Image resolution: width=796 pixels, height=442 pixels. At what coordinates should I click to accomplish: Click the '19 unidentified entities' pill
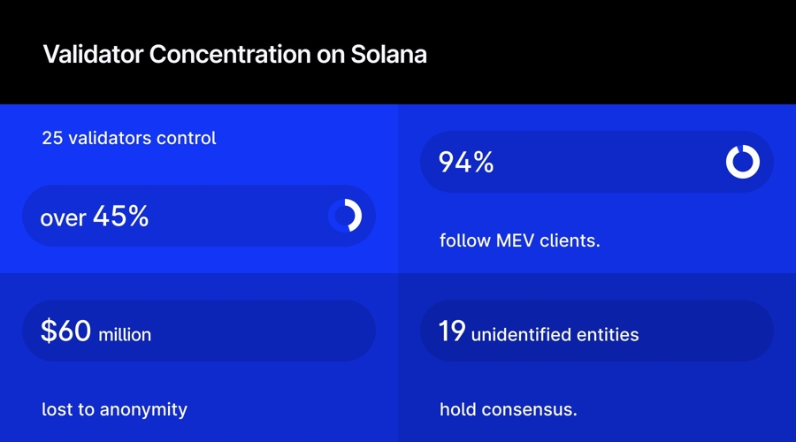[596, 331]
